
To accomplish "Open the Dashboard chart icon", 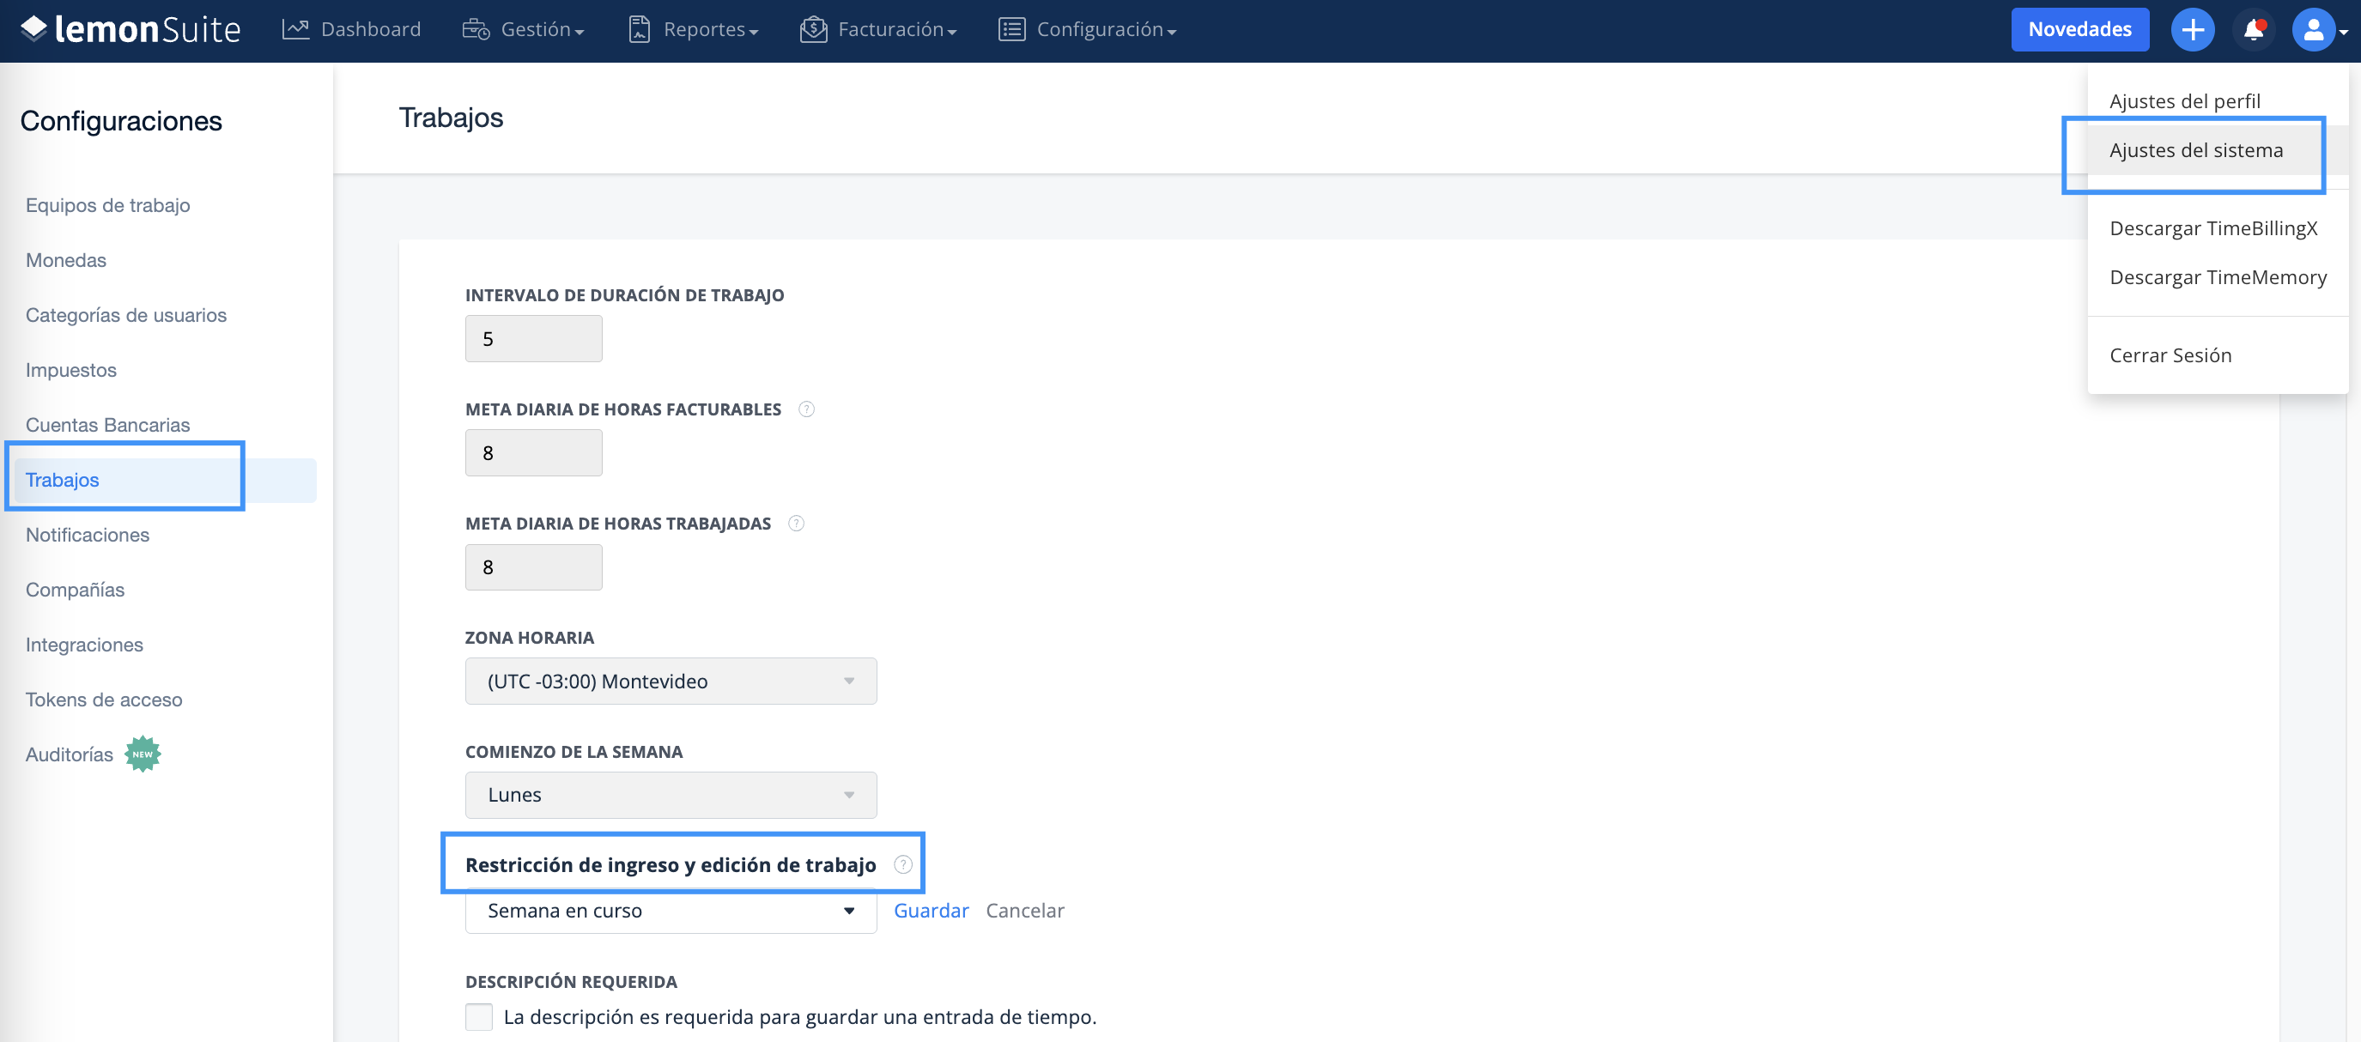I will tap(295, 29).
